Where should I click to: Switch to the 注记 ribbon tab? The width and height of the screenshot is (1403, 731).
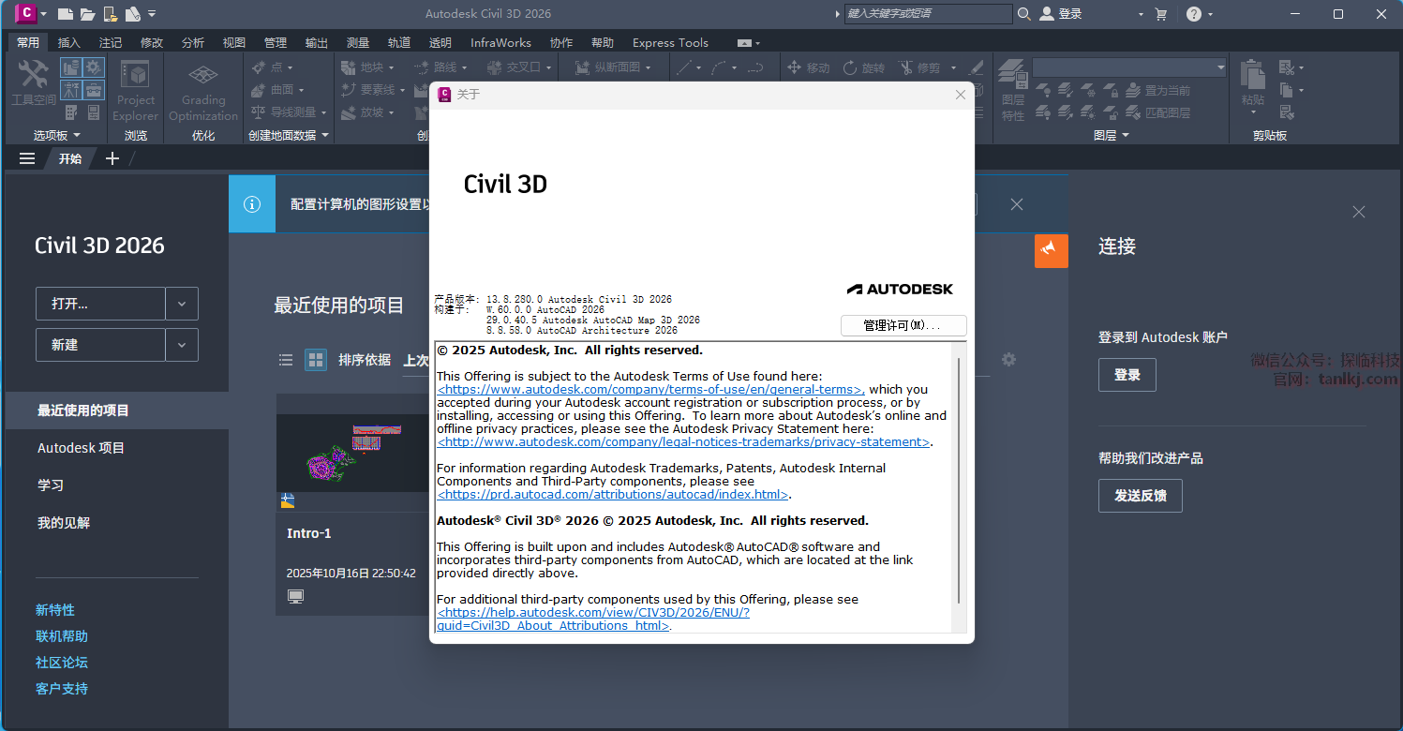pos(111,42)
